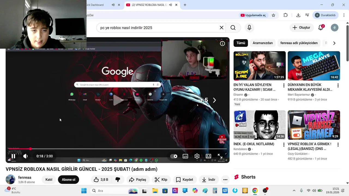Click the video progress bar

click(117, 149)
